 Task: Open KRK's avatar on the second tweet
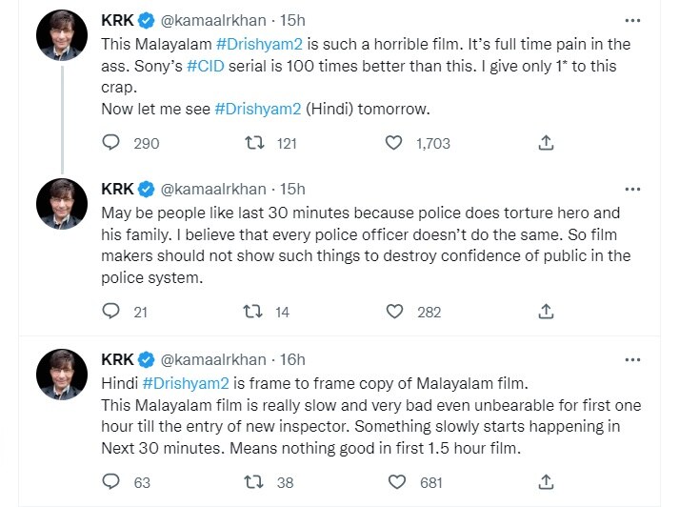click(x=62, y=204)
